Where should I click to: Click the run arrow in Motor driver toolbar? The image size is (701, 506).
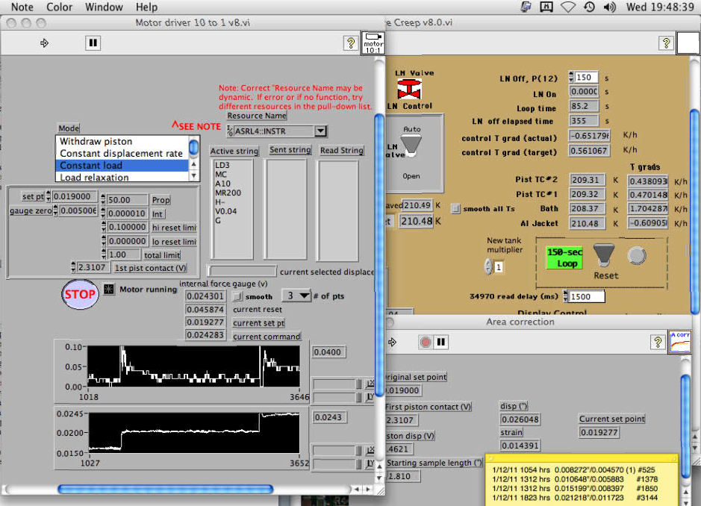(44, 43)
